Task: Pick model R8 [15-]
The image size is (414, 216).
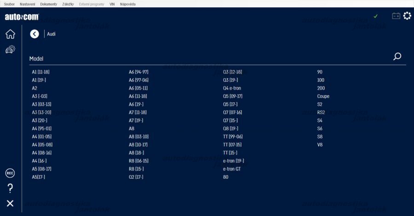Action: tap(136, 169)
